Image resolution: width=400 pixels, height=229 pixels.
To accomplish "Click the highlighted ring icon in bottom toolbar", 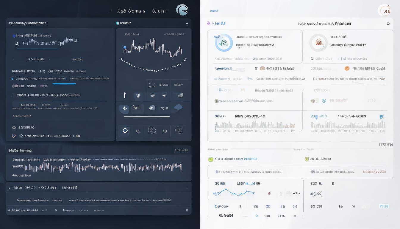I will click(x=125, y=131).
